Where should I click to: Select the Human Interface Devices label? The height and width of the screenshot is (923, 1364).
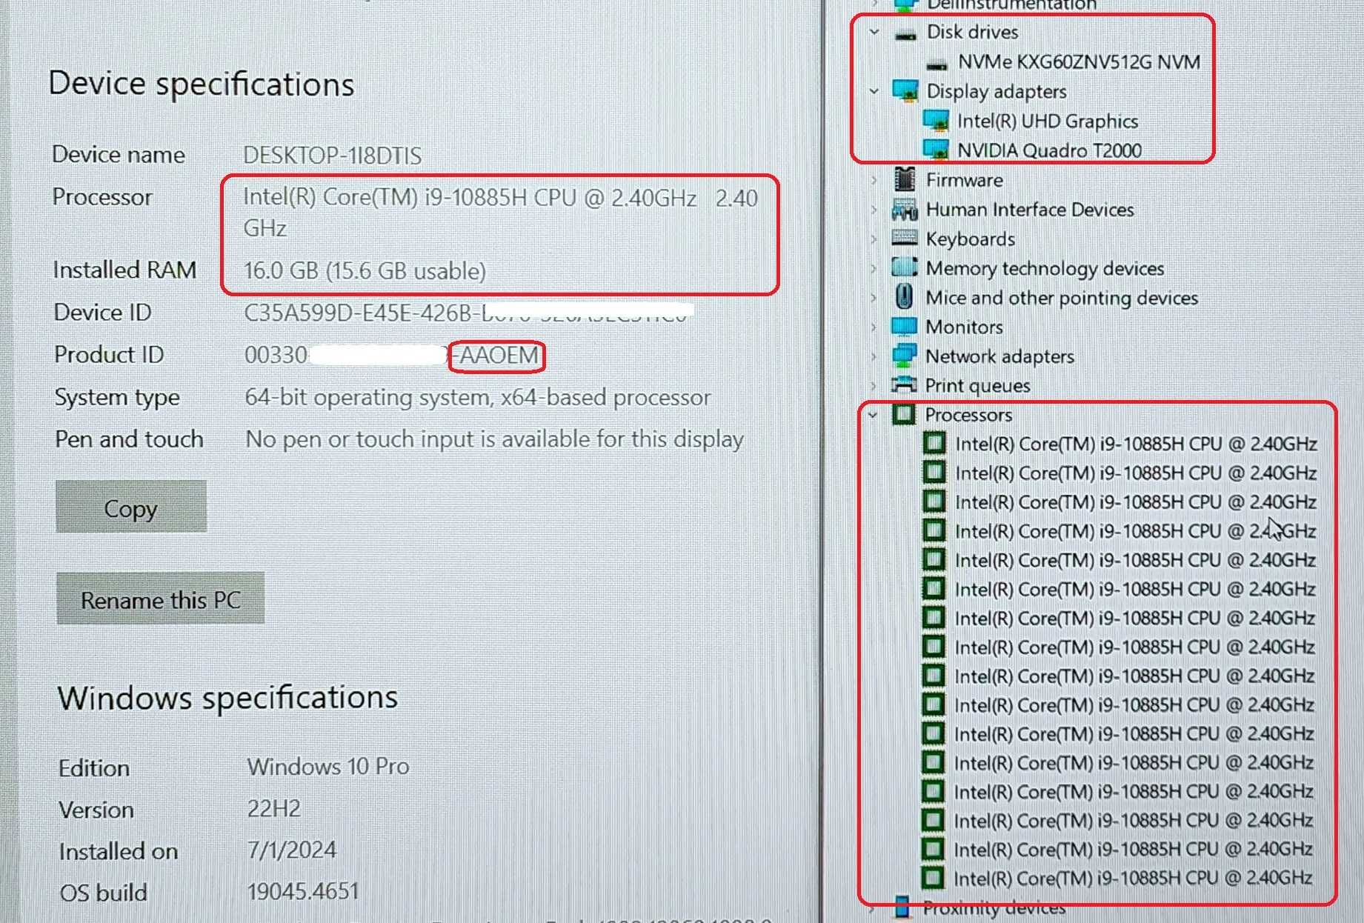click(1030, 210)
